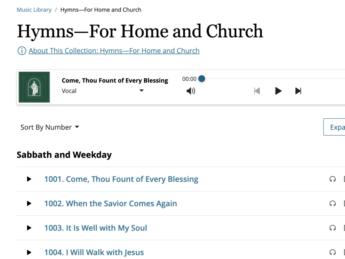Open About This Collection link
The height and width of the screenshot is (259, 345).
114,51
